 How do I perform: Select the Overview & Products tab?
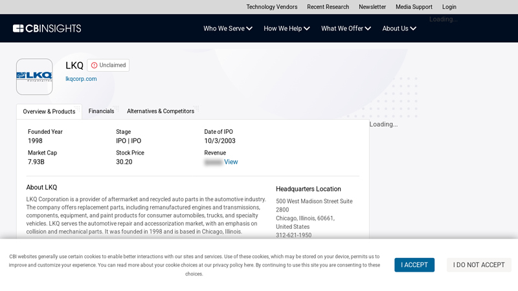[x=49, y=111]
